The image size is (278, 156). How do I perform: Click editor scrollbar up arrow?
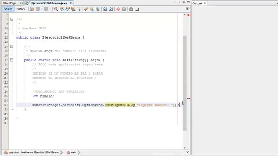pyautogui.click(x=185, y=15)
